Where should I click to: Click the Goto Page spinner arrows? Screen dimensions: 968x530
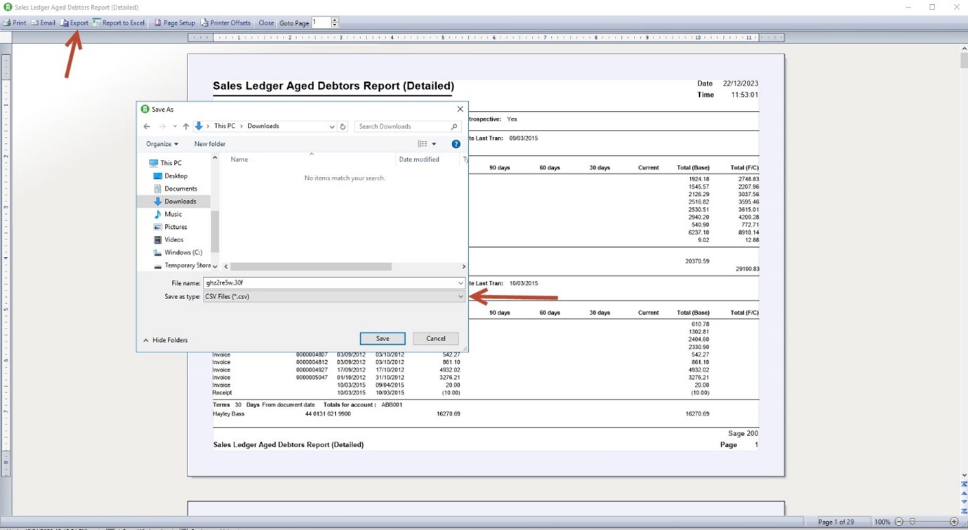335,22
